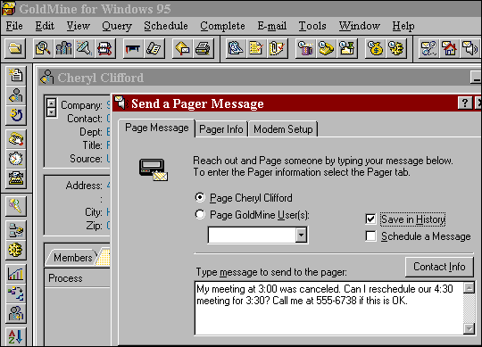Click the record stepper up arrow near Company

52,103
